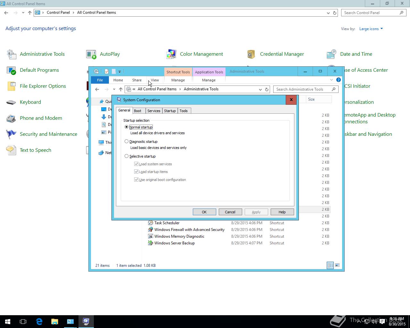Open recent locations dropdown in Control Panel

23,13
